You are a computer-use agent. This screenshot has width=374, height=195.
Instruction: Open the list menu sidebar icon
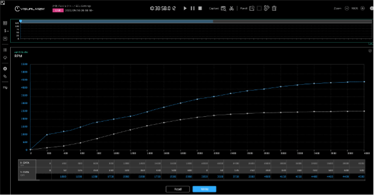(x=5, y=50)
